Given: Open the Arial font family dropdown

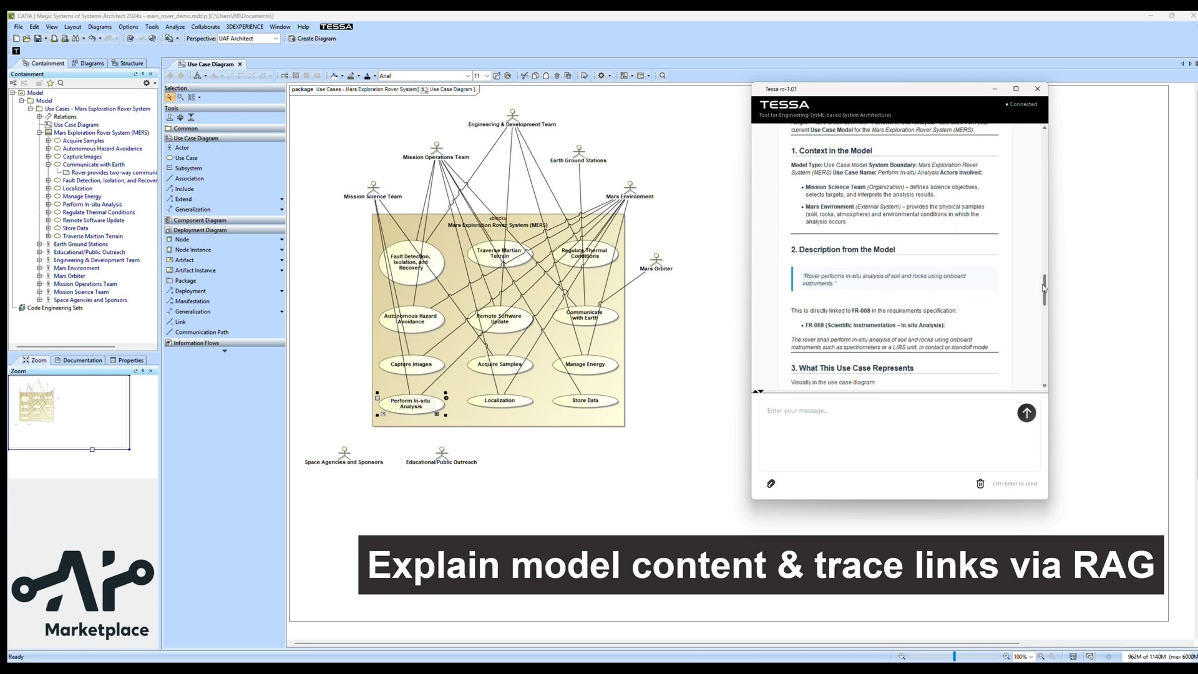Looking at the screenshot, I should coord(468,76).
